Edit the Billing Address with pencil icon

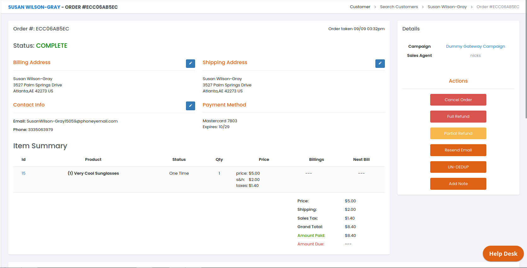[190, 63]
